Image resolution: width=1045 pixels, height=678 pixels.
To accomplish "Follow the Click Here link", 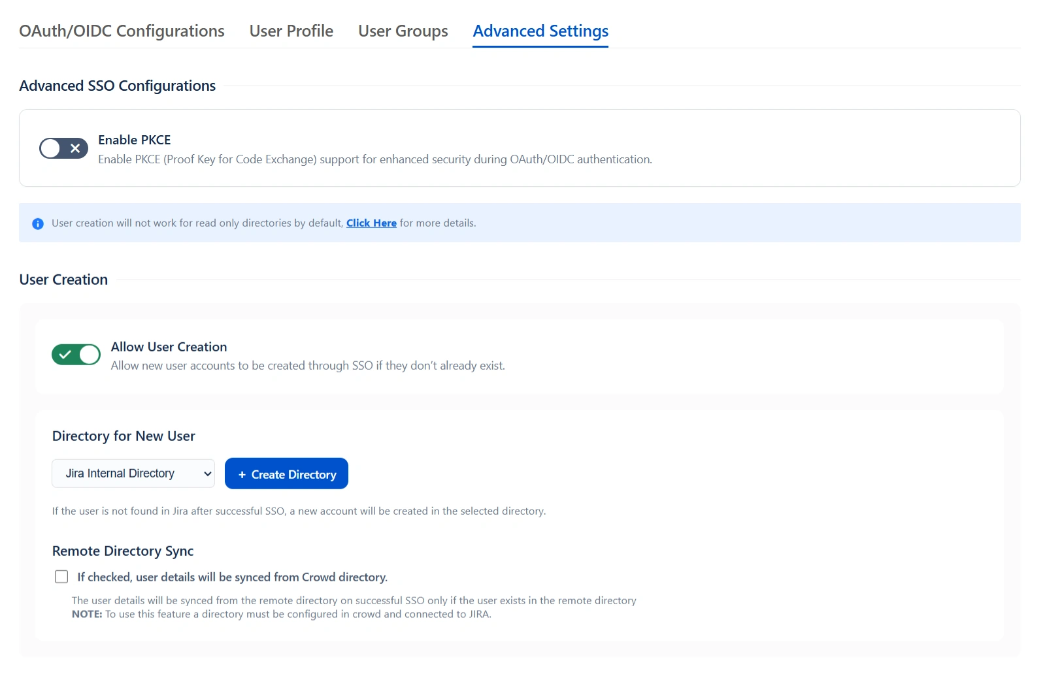I will 371,223.
